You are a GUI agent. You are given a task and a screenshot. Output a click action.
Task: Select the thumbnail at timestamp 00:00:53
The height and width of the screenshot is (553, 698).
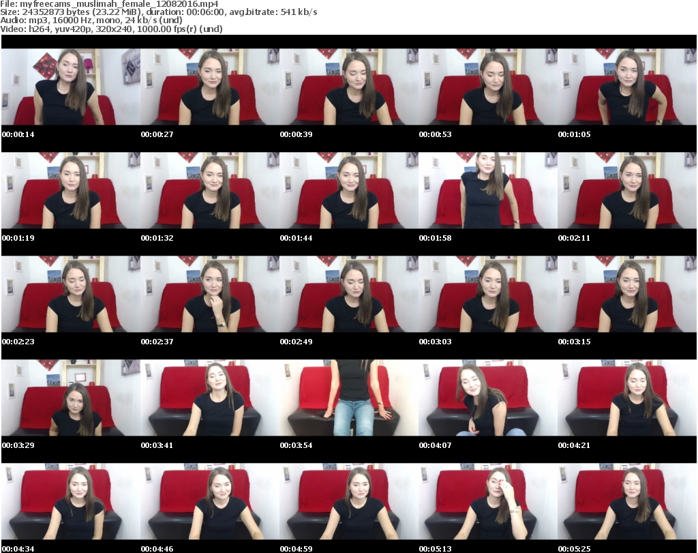(x=488, y=87)
